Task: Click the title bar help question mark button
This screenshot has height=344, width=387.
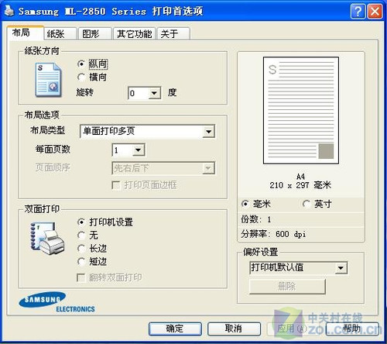Action: (x=358, y=12)
